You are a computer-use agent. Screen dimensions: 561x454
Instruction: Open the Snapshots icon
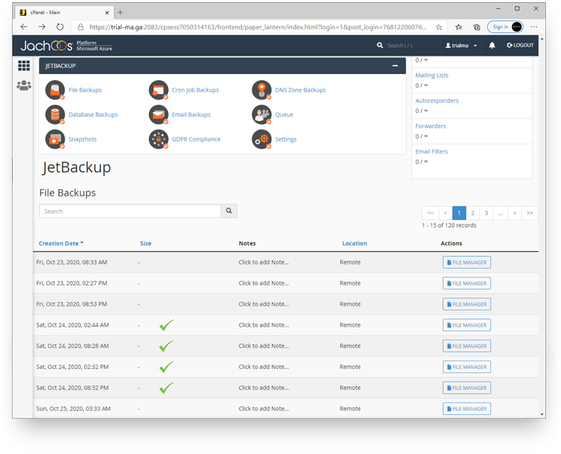click(55, 139)
